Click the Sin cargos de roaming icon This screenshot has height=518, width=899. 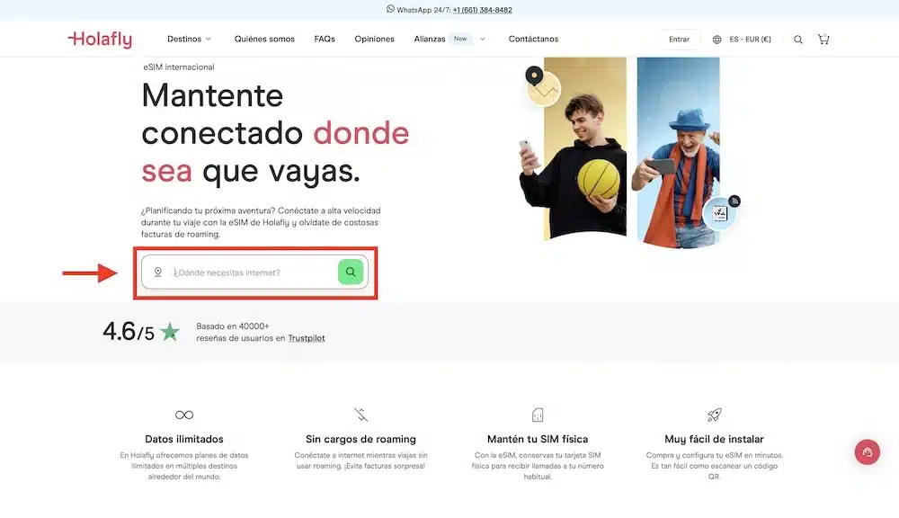click(360, 413)
